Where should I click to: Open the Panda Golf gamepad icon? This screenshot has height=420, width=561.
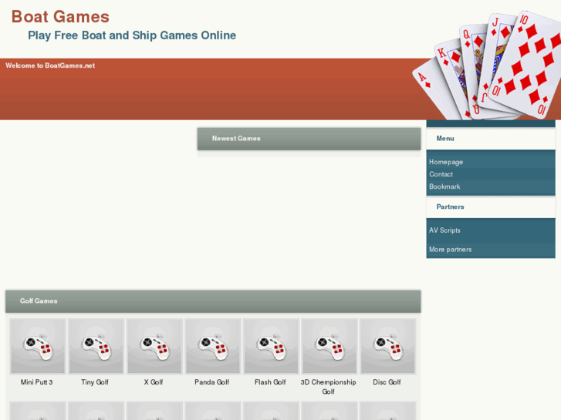coord(212,346)
